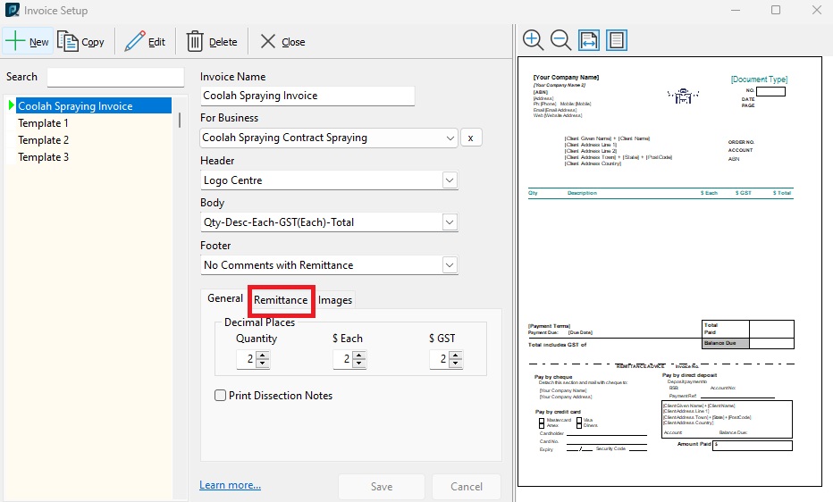Open the Header layout dropdown
Image resolution: width=833 pixels, height=502 pixels.
click(x=450, y=180)
